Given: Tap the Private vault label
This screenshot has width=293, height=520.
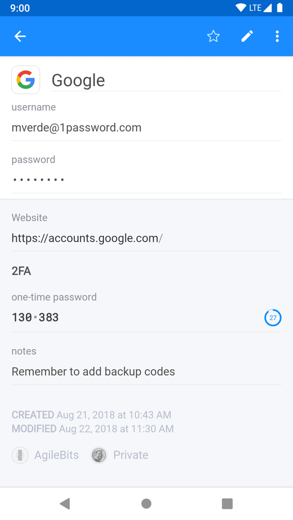Looking at the screenshot, I should [130, 455].
